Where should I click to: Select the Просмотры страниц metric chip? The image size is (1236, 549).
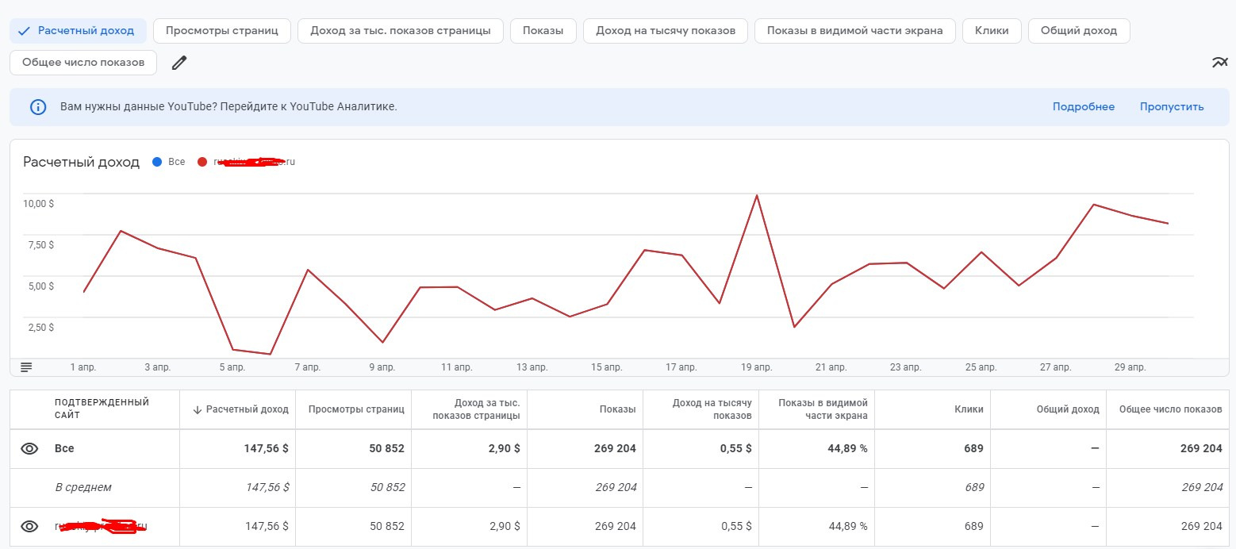tap(222, 31)
